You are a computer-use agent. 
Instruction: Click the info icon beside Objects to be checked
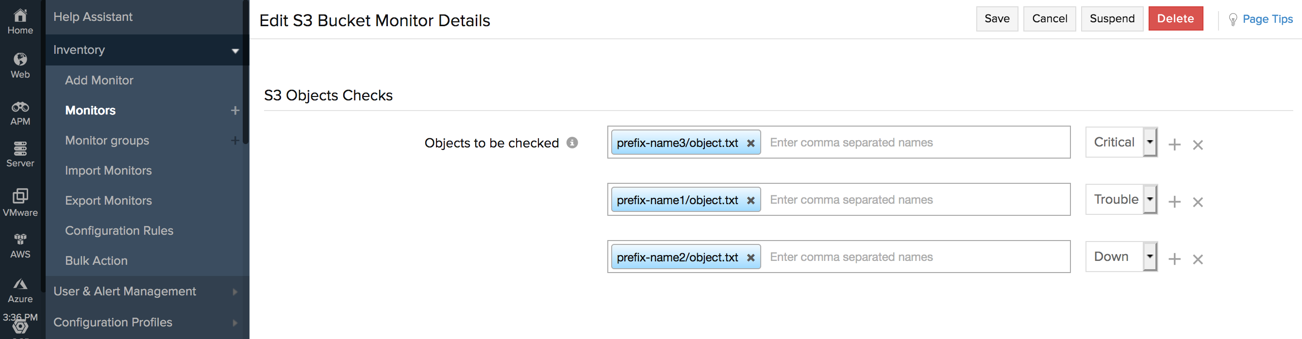point(572,142)
